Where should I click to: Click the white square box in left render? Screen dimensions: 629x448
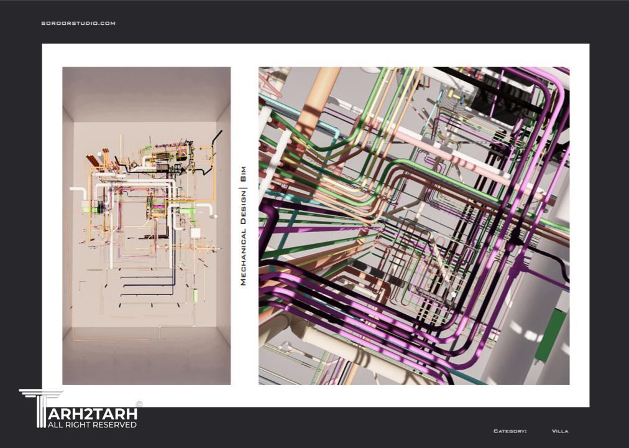(x=195, y=233)
